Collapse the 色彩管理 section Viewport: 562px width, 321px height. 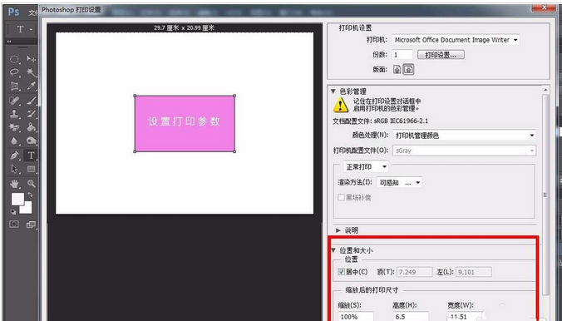coord(333,91)
